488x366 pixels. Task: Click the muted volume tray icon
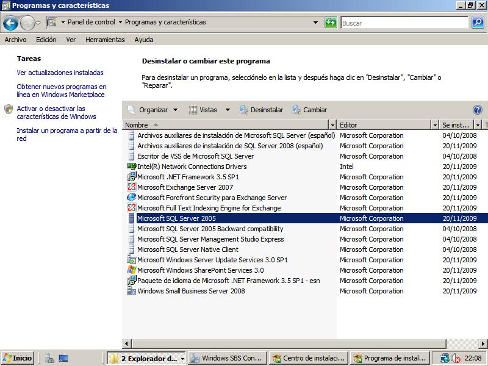[x=456, y=358]
